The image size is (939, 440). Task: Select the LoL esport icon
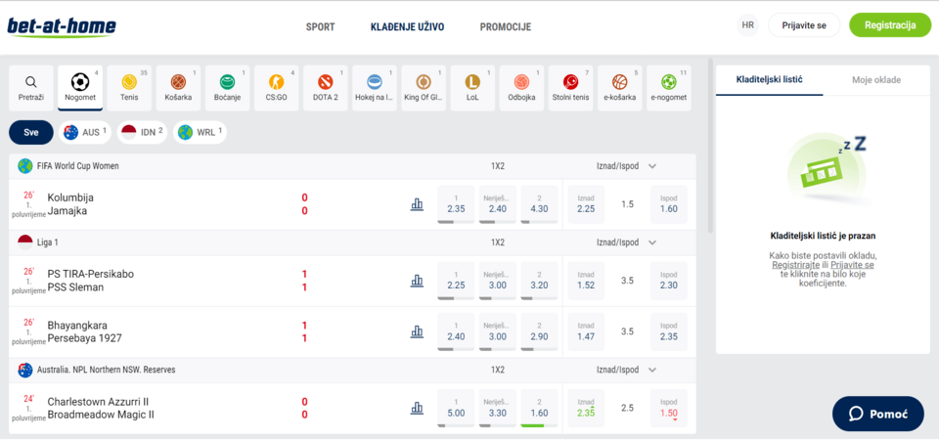pos(473,88)
